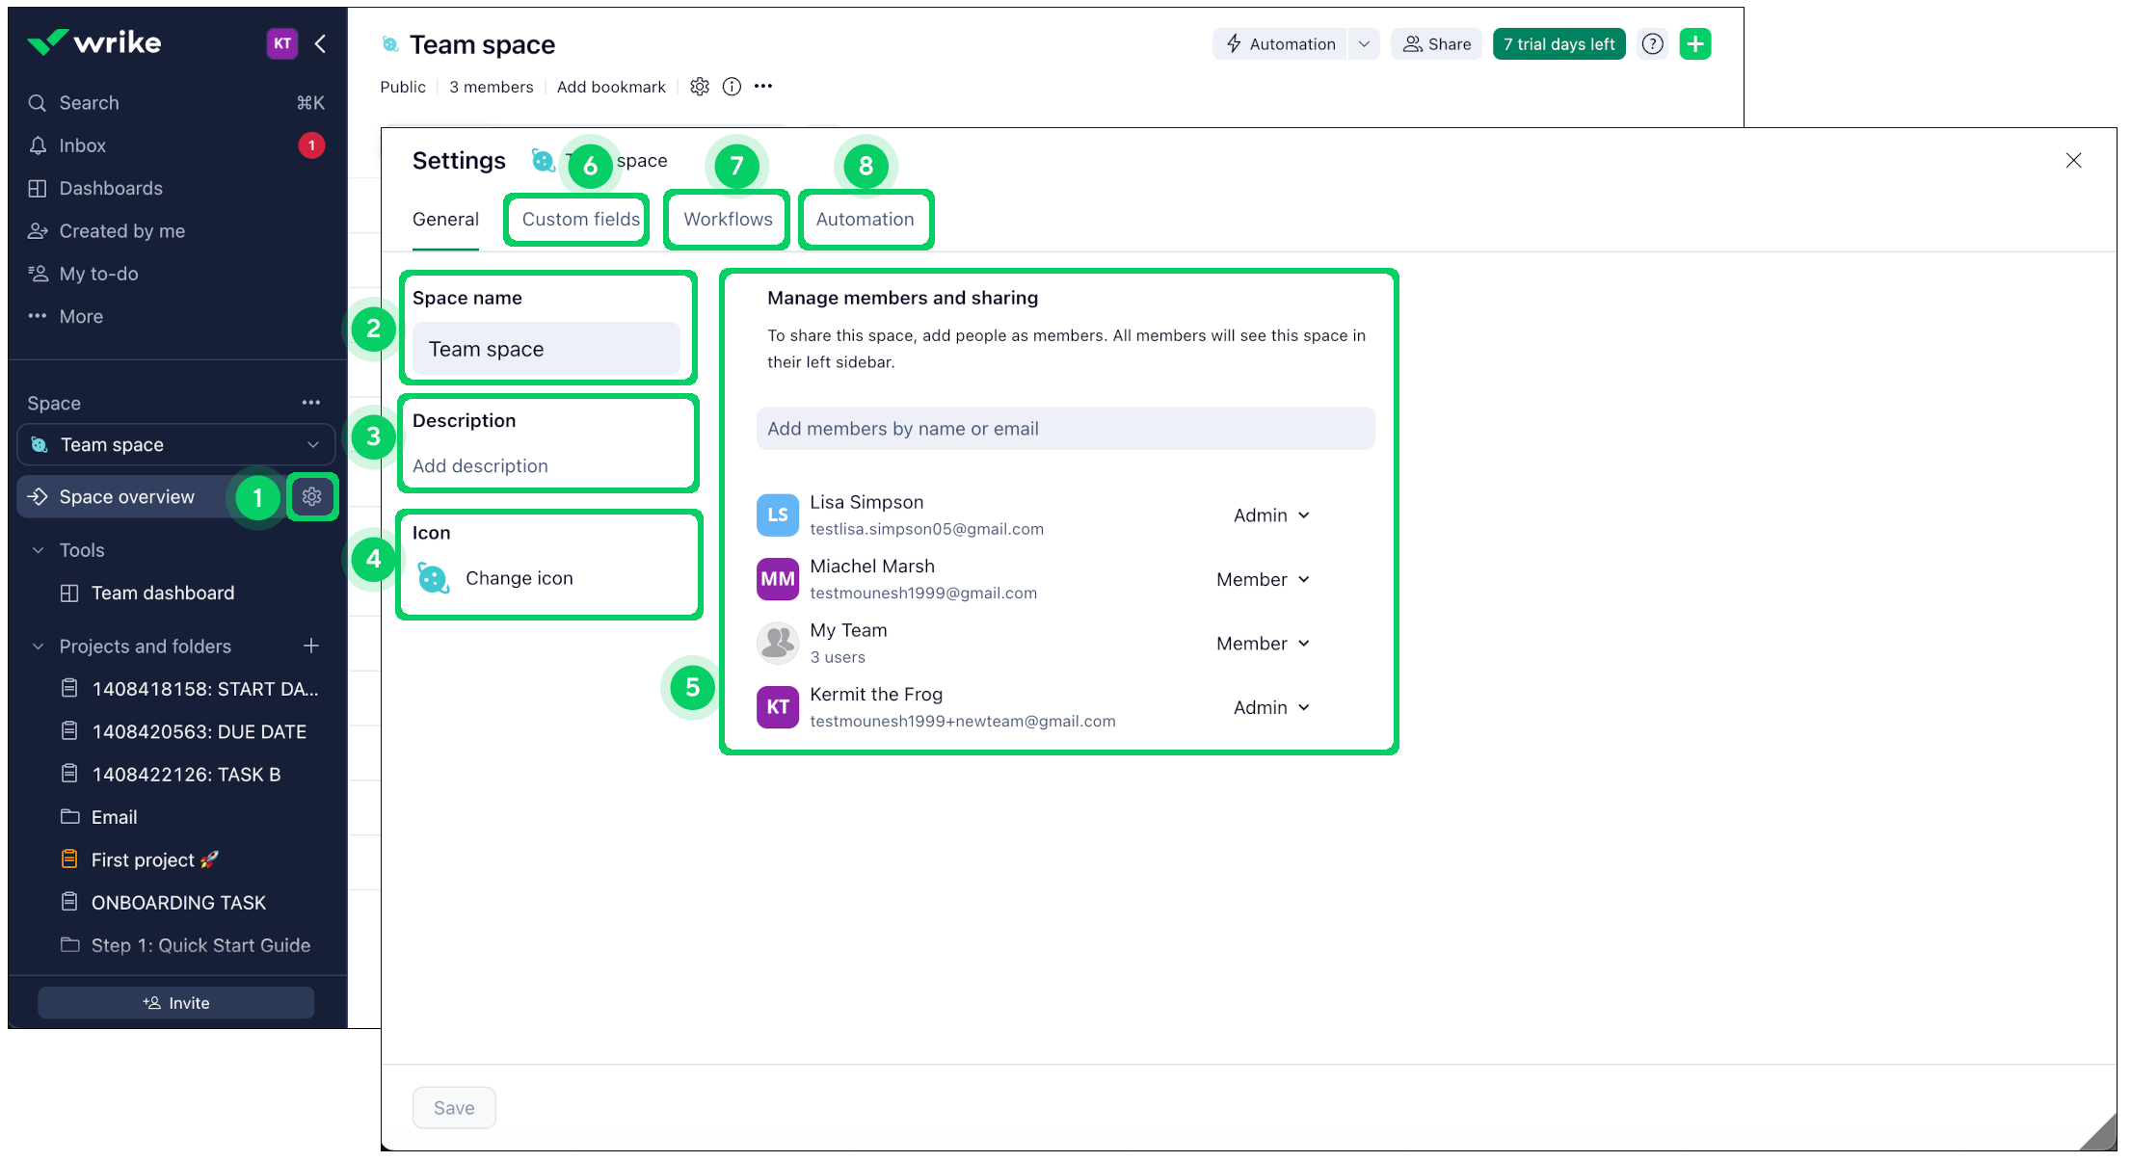Open My Team's Member role dropdown
Viewport: 2131px width, 1162px height.
coord(1263,644)
